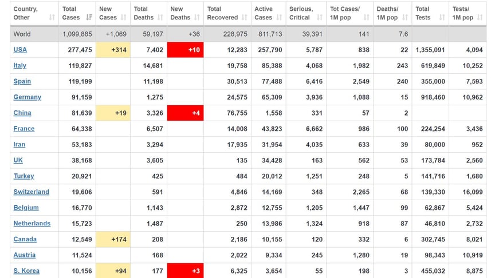The image size is (495, 278).
Task: Click the red +10 new deaths cell
Action: tap(185, 50)
